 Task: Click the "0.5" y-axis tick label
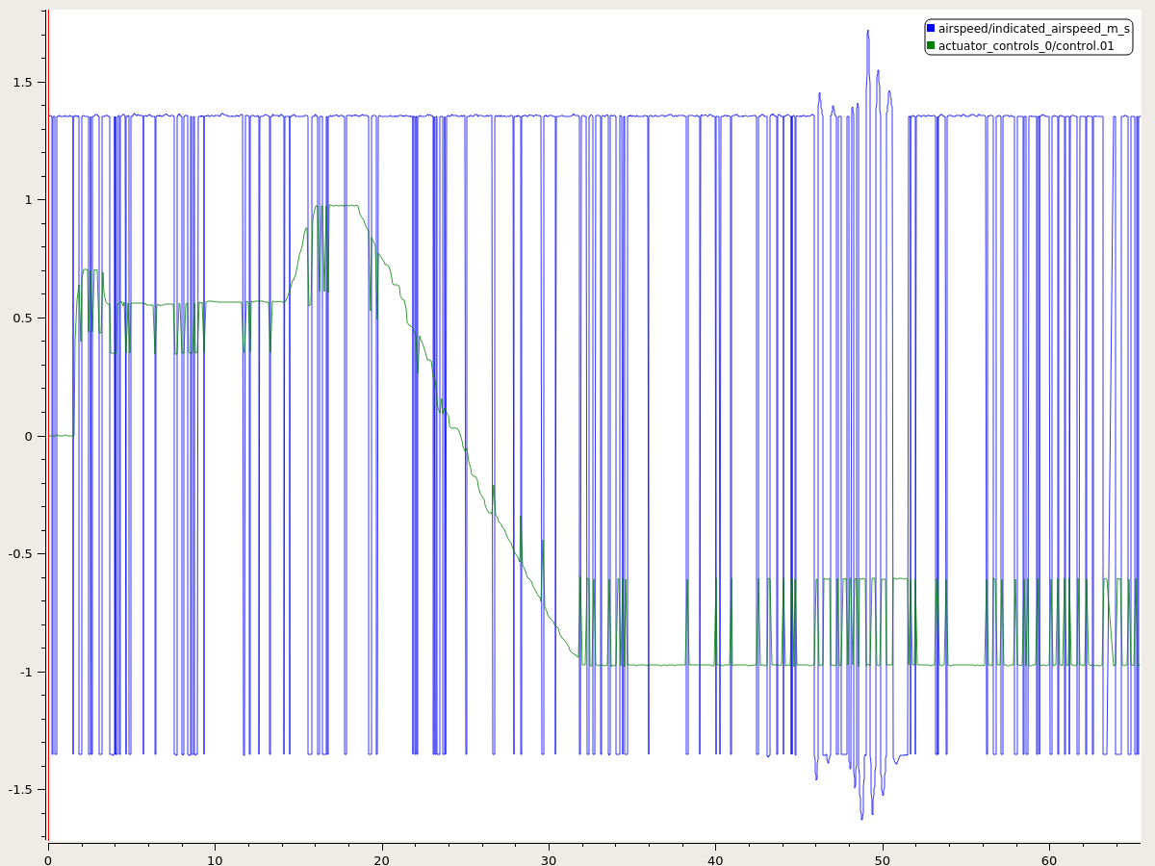pyautogui.click(x=24, y=317)
